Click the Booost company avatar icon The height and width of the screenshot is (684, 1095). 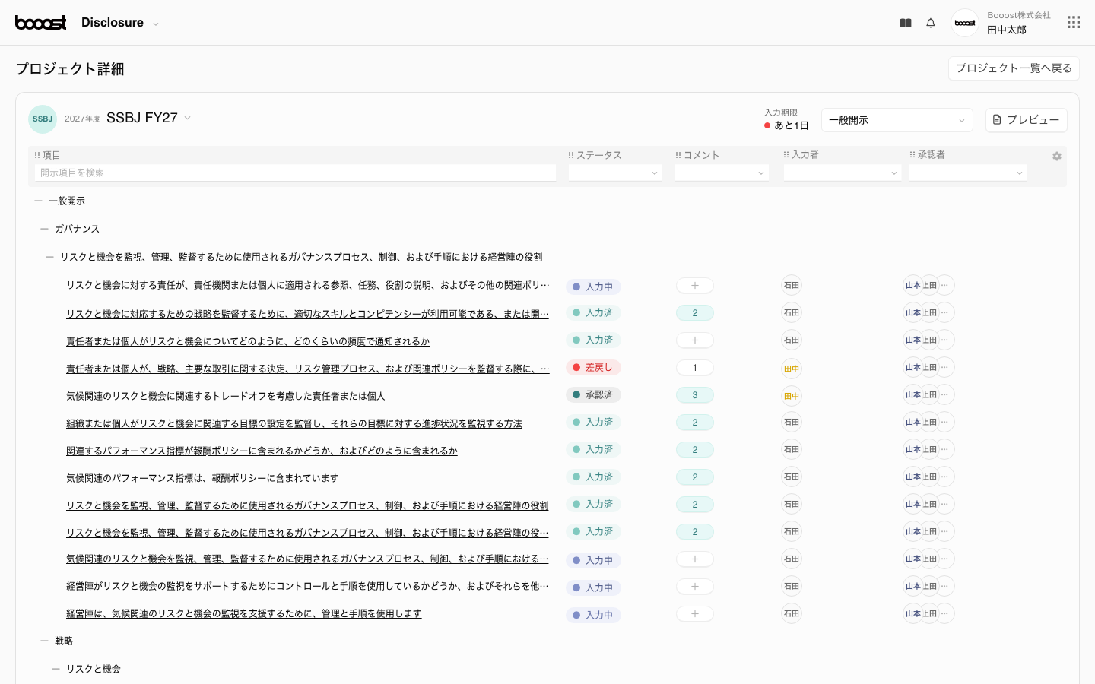[964, 23]
